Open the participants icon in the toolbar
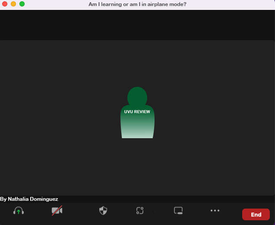This screenshot has height=225, width=275. pyautogui.click(x=140, y=210)
